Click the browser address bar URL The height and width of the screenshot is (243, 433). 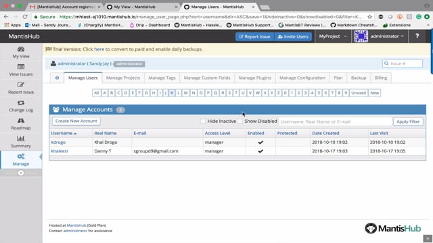coord(210,17)
